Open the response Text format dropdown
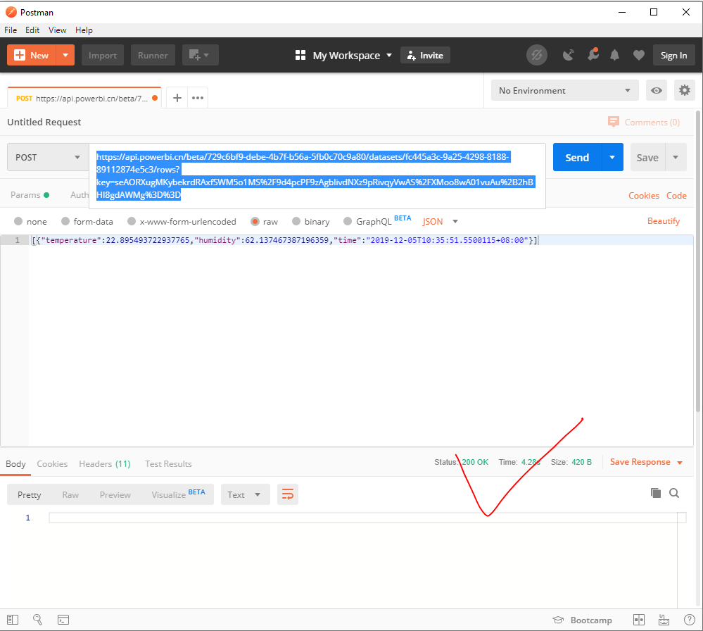Image resolution: width=703 pixels, height=631 pixels. click(x=246, y=494)
